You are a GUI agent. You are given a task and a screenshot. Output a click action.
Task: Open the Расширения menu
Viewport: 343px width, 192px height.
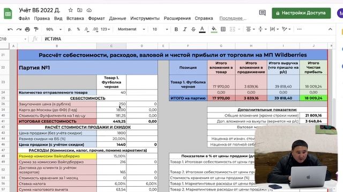click(177, 18)
